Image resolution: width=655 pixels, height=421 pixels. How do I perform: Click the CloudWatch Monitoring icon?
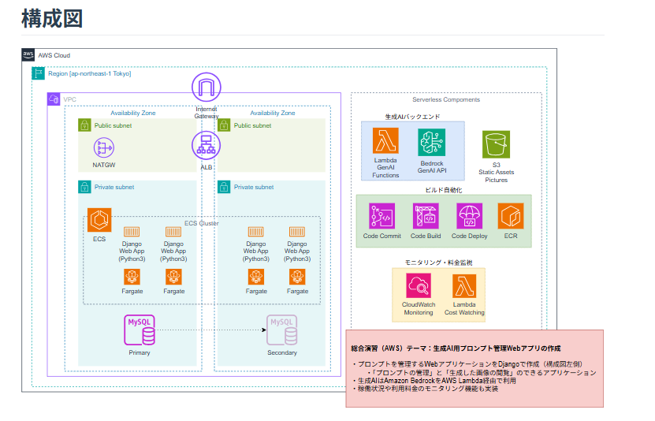[419, 285]
